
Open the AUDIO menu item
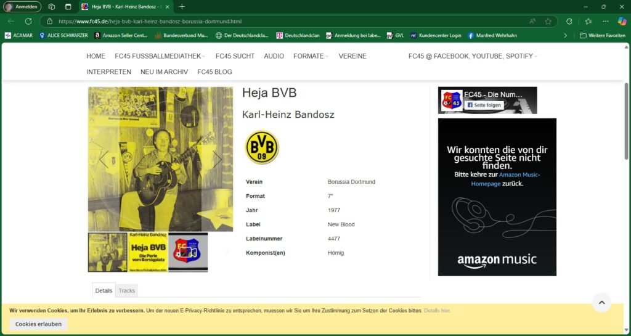point(274,56)
